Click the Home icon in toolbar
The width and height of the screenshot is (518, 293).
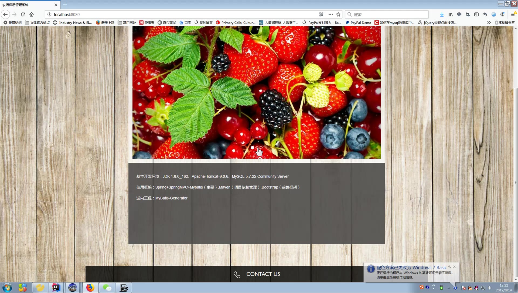pos(32,15)
